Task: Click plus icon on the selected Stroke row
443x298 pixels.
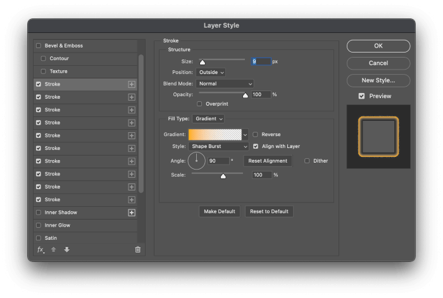Action: 132,84
